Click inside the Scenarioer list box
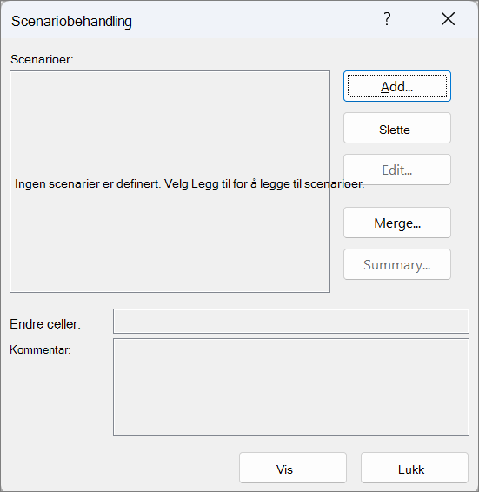Viewport: 479px width, 492px height. (x=170, y=182)
